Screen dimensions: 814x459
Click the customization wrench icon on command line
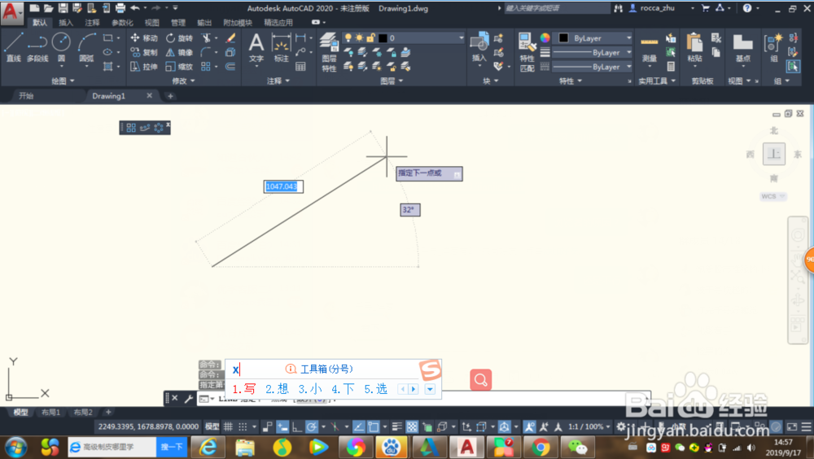(x=189, y=398)
